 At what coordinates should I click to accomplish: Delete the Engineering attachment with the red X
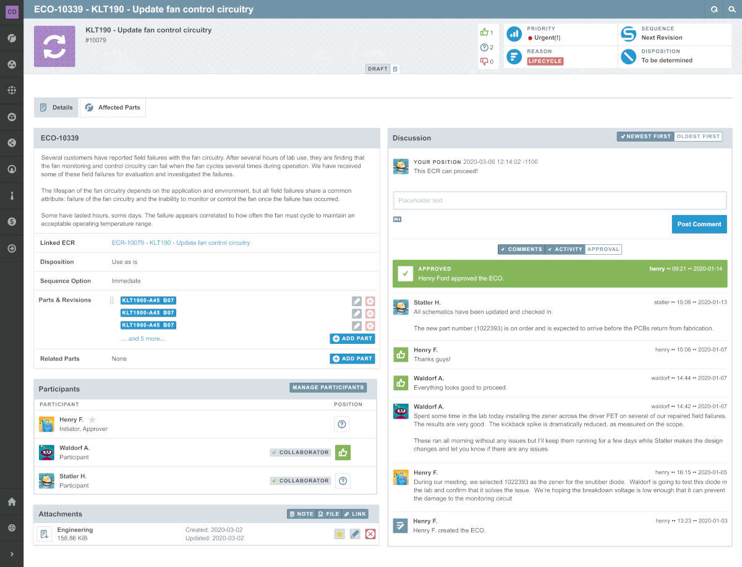tap(370, 534)
